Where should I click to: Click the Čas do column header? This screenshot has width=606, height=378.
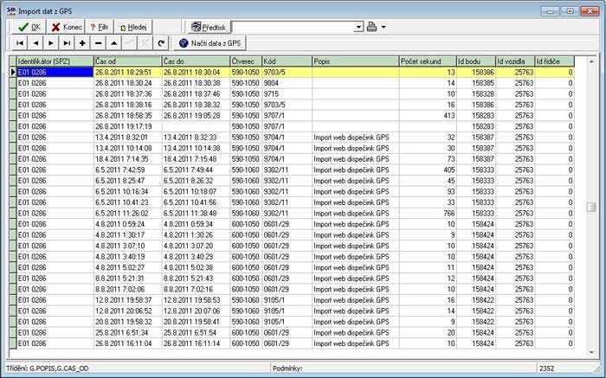pos(196,61)
